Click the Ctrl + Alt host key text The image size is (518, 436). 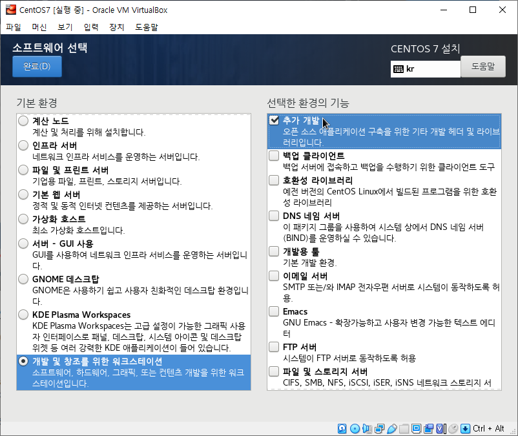click(x=488, y=428)
